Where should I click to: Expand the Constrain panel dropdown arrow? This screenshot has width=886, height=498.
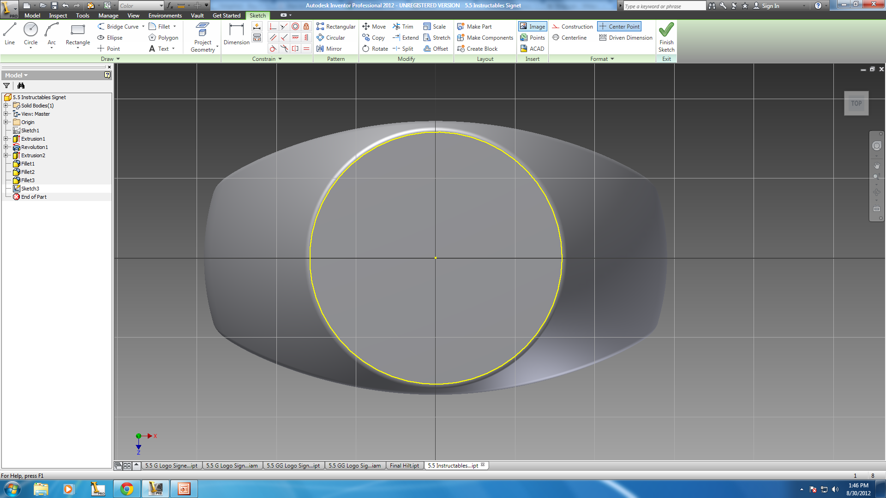[280, 59]
